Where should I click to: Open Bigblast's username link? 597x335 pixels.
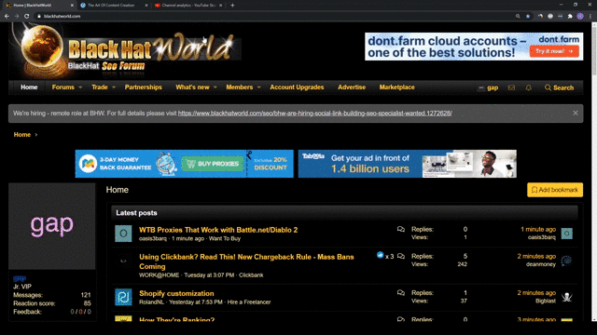545,301
